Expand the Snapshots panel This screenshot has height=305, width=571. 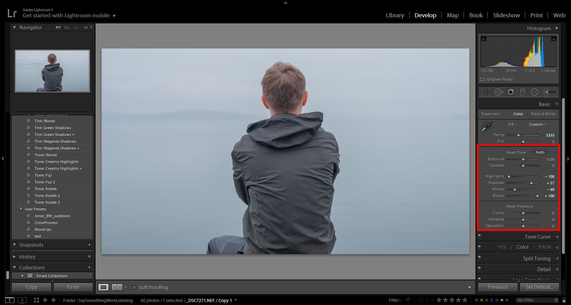(15, 245)
